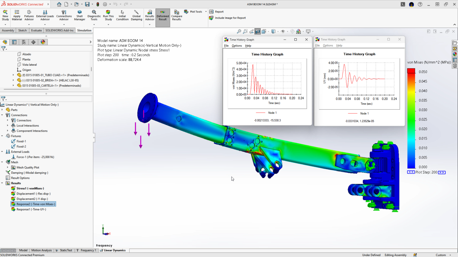Advance to the next plot step

[x=442, y=172]
